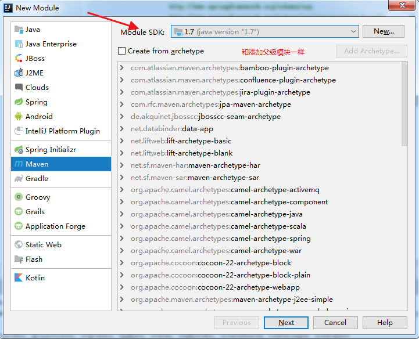Select Gradle in module type list

click(61, 178)
